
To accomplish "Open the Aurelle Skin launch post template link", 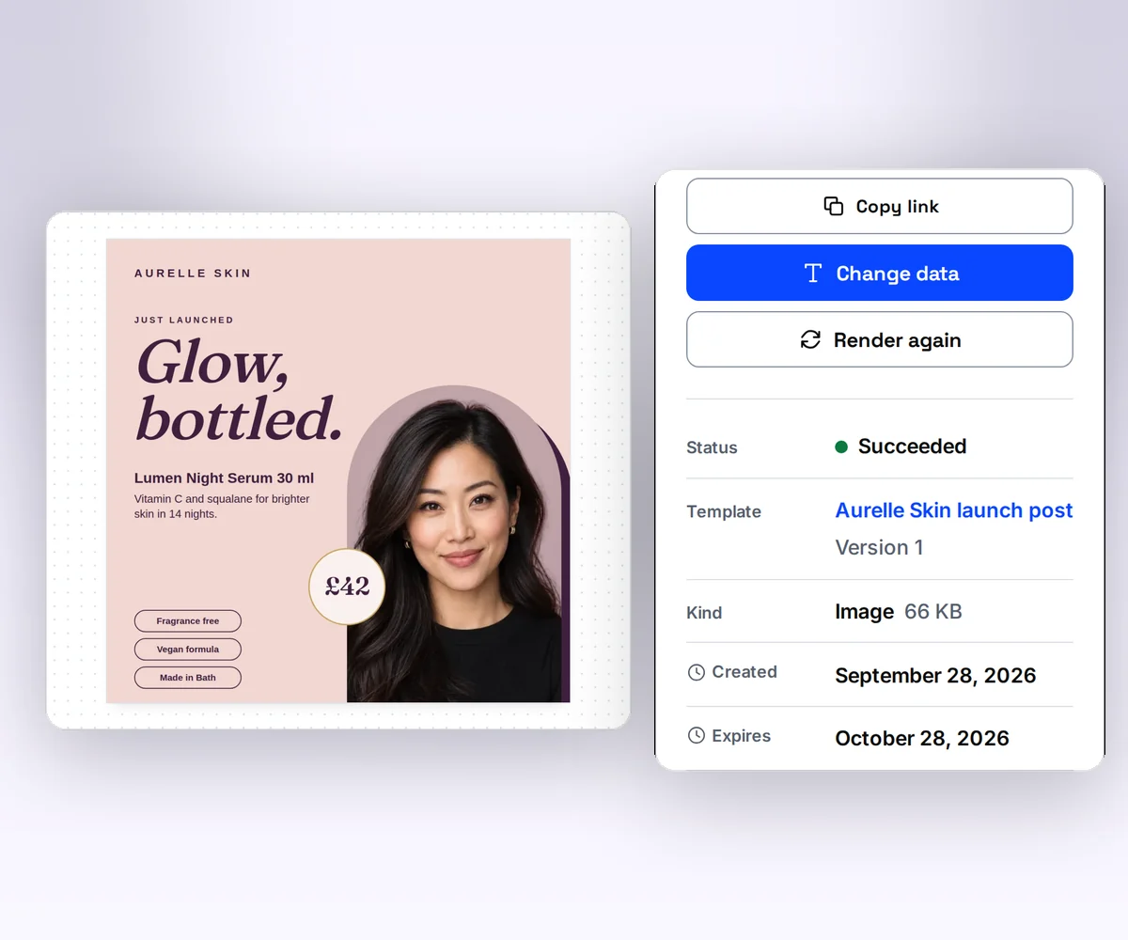I will (954, 510).
